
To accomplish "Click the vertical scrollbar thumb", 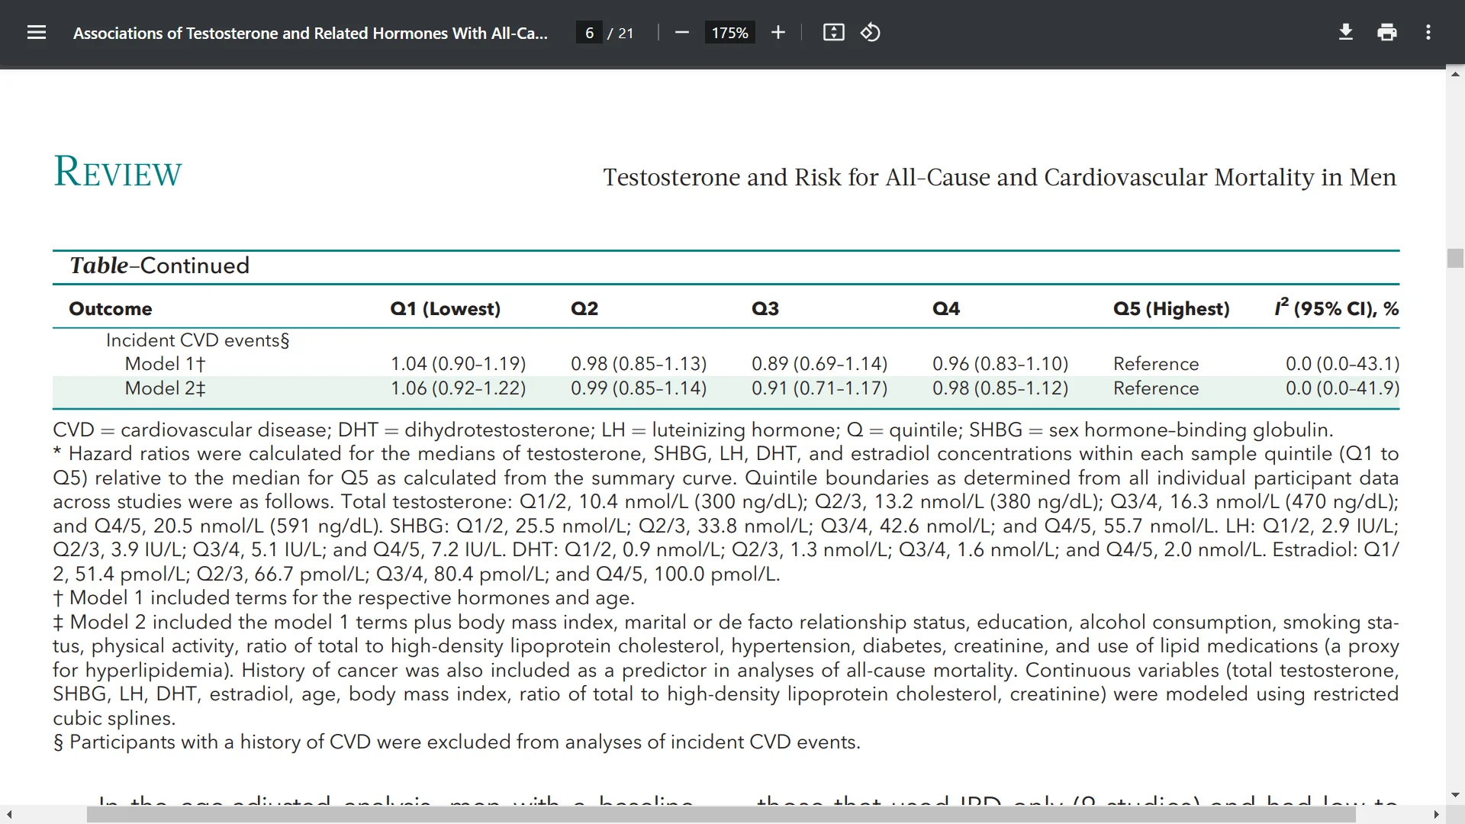I will [x=1455, y=258].
